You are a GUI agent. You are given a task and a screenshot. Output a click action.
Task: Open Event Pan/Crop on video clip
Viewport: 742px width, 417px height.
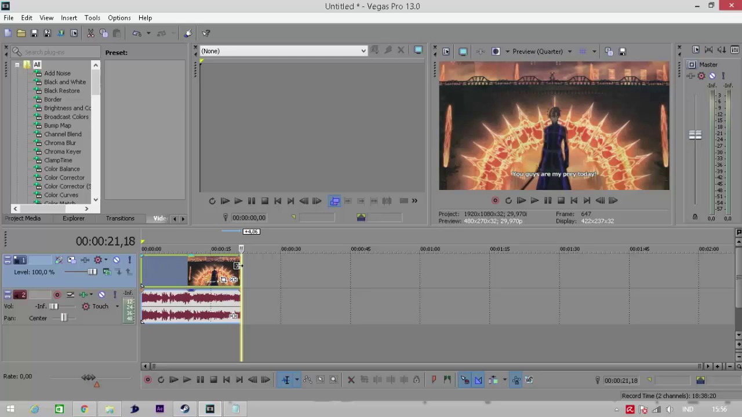click(x=223, y=280)
